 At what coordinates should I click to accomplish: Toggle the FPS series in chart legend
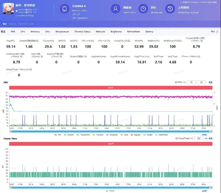[x=58, y=135]
